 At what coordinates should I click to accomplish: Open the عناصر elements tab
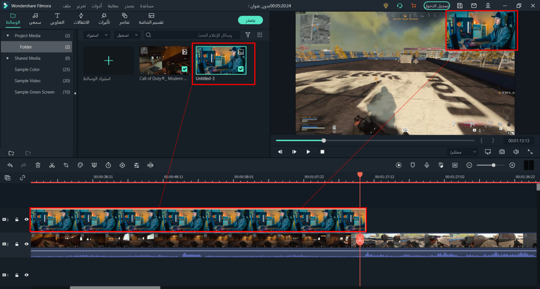tap(124, 19)
